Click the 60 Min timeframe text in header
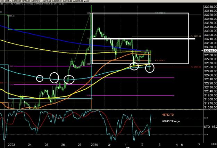217x148 pixels. tap(7, 1)
